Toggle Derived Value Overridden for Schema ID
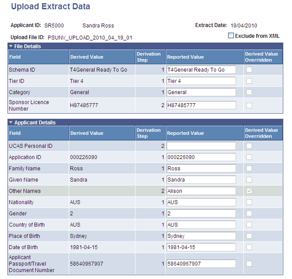This screenshot has width=292, height=279. [249, 70]
